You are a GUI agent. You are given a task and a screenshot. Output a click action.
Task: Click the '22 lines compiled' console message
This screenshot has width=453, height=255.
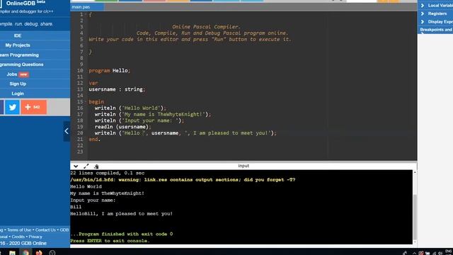pyautogui.click(x=108, y=173)
